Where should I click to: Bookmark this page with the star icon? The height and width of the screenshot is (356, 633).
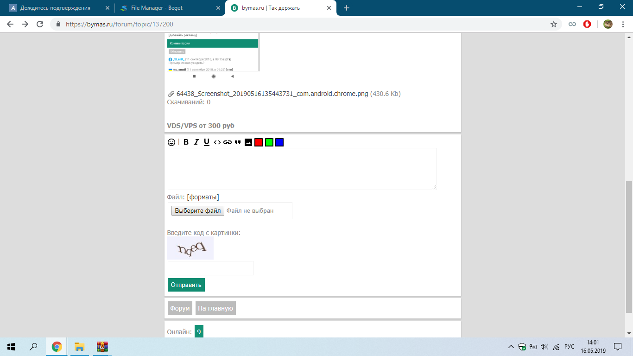(x=553, y=24)
